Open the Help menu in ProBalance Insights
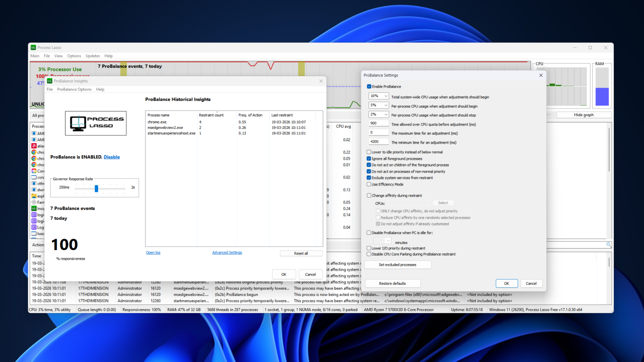This screenshot has height=362, width=644. coord(100,89)
